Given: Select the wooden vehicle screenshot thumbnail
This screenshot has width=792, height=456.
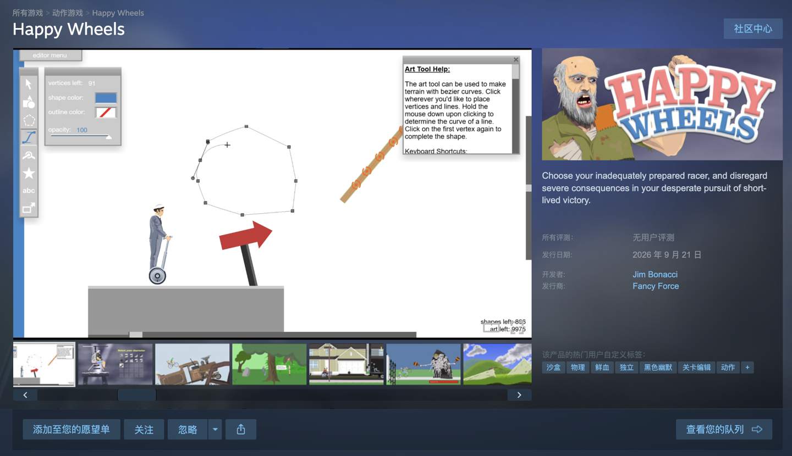Looking at the screenshot, I should 192,364.
